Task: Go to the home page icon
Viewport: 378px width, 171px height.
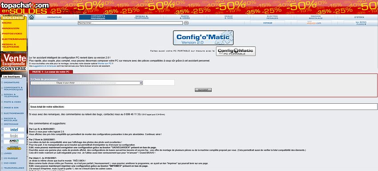Action: pyautogui.click(x=31, y=17)
